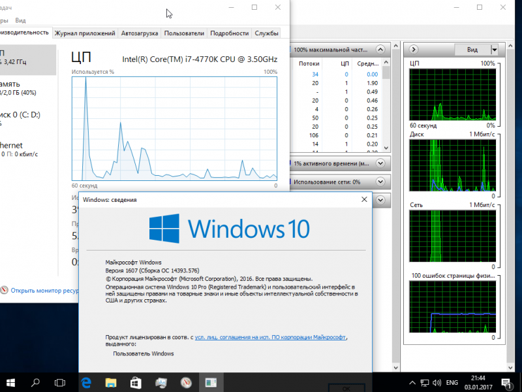Switch to Автозагрузка tab
Image resolution: width=522 pixels, height=392 pixels.
pyautogui.click(x=140, y=33)
